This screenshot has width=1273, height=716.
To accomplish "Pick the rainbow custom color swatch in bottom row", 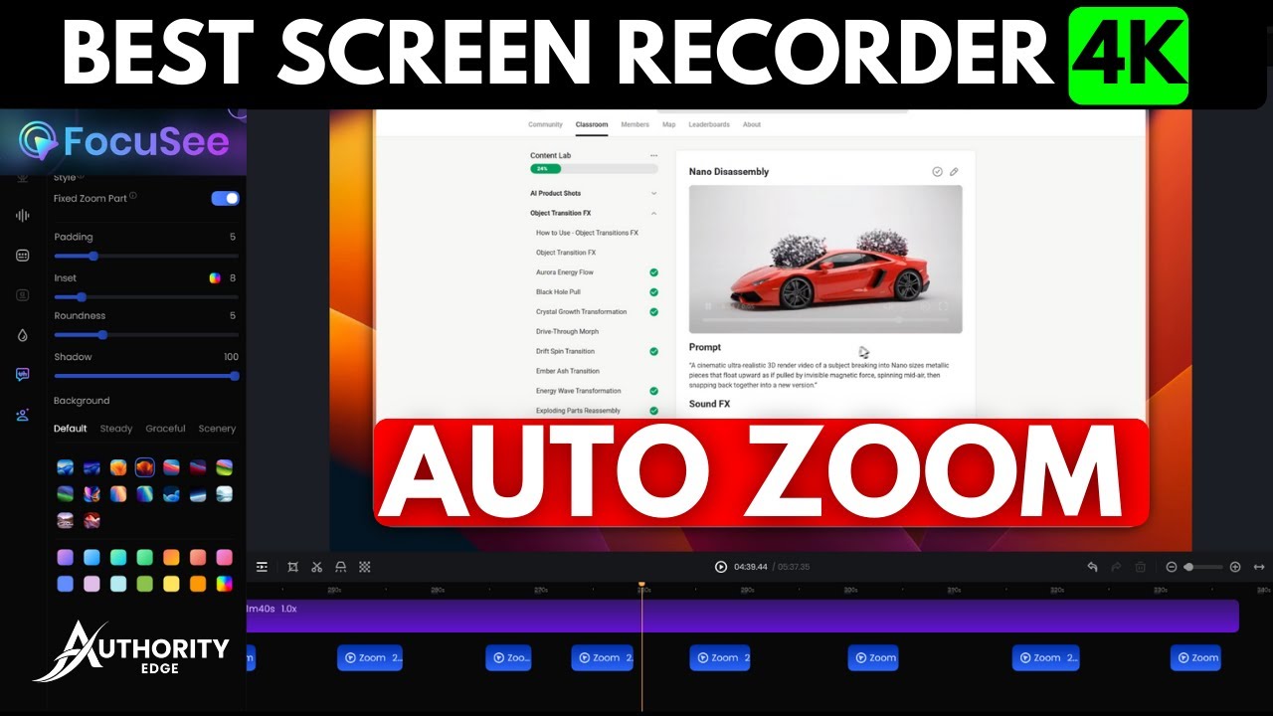I will [x=225, y=584].
